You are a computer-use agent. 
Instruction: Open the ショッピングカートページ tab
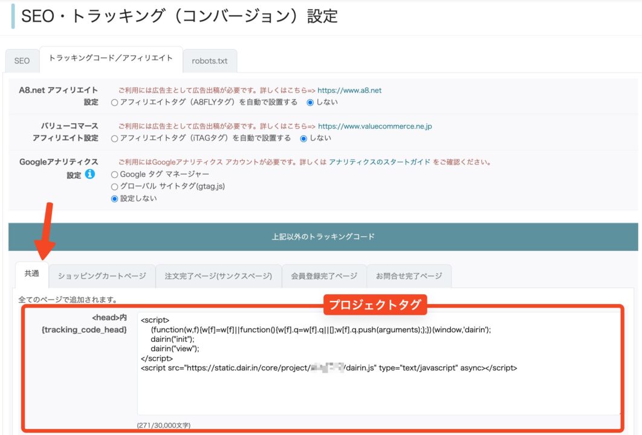(102, 276)
